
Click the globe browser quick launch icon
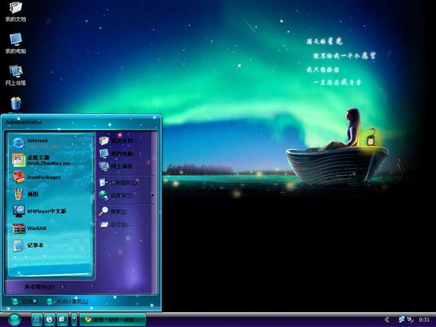pyautogui.click(x=50, y=320)
